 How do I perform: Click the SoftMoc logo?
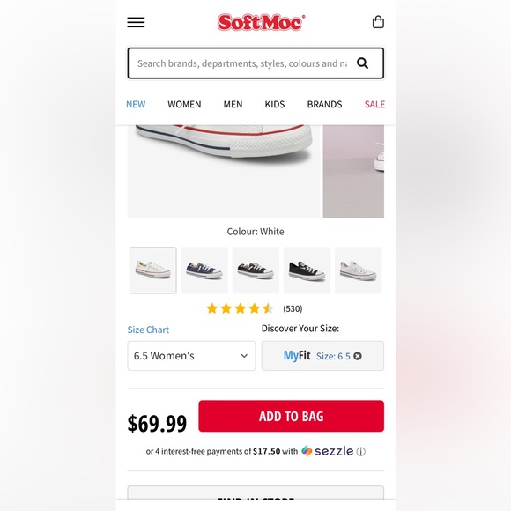[261, 22]
